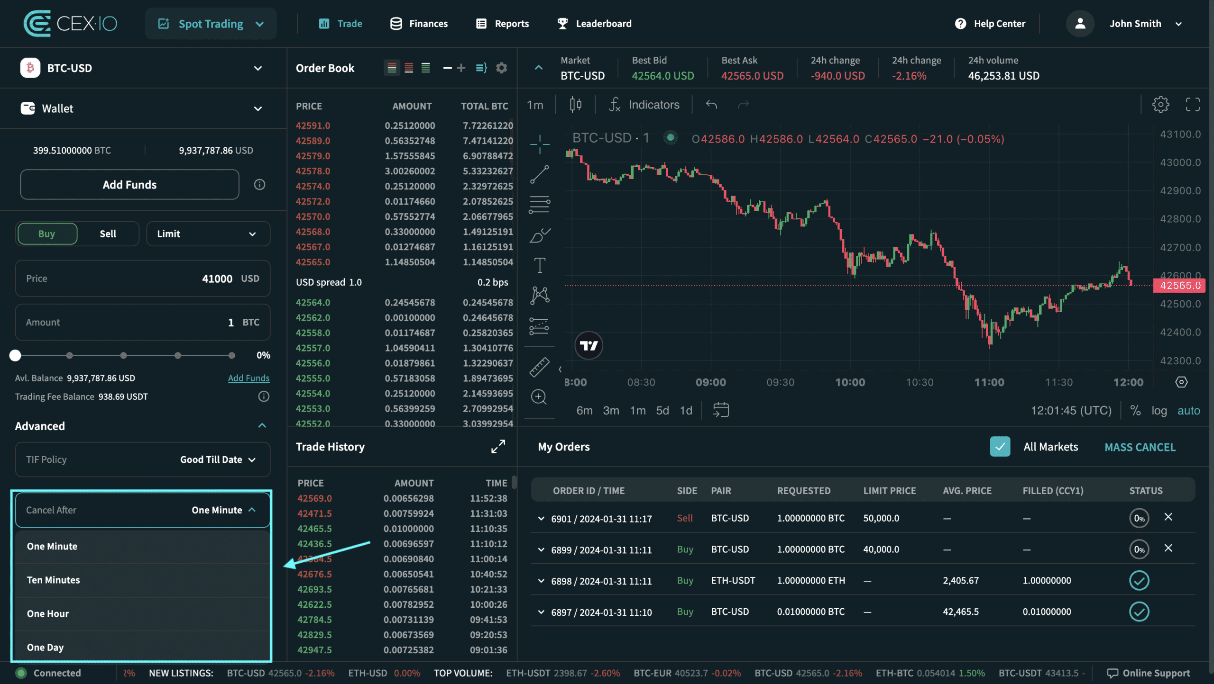This screenshot has height=684, width=1214.
Task: Show asks-only order book view
Action: (x=409, y=68)
